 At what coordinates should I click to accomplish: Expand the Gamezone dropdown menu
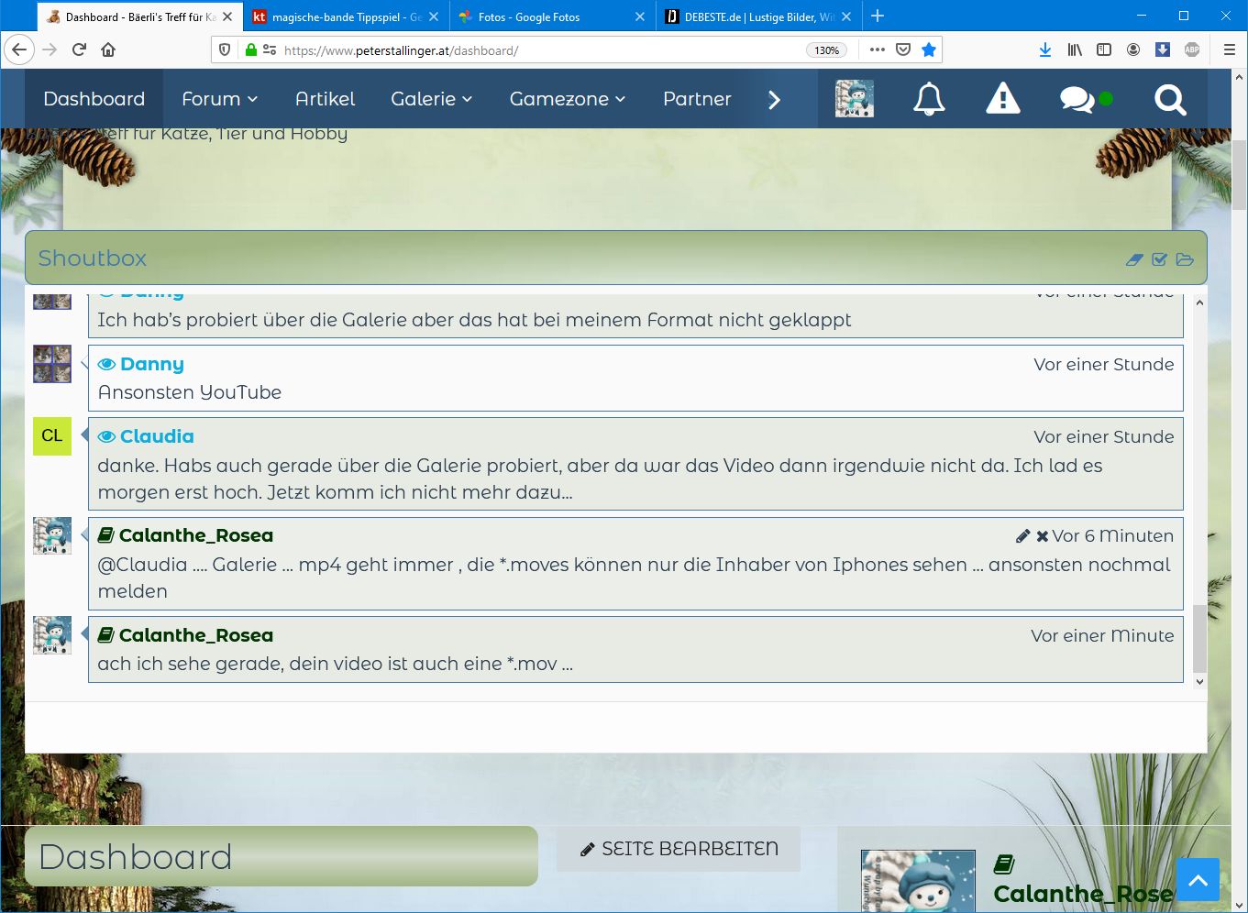click(x=567, y=99)
